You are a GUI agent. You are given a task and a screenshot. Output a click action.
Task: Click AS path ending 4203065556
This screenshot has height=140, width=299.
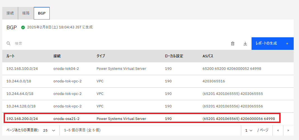point(233,106)
